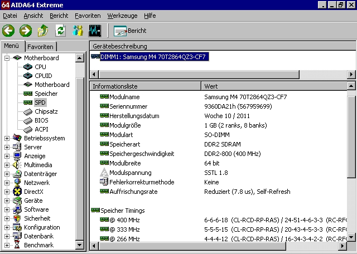The height and width of the screenshot is (254, 357).
Task: Click the Konfiguration category icon
Action: 17,227
